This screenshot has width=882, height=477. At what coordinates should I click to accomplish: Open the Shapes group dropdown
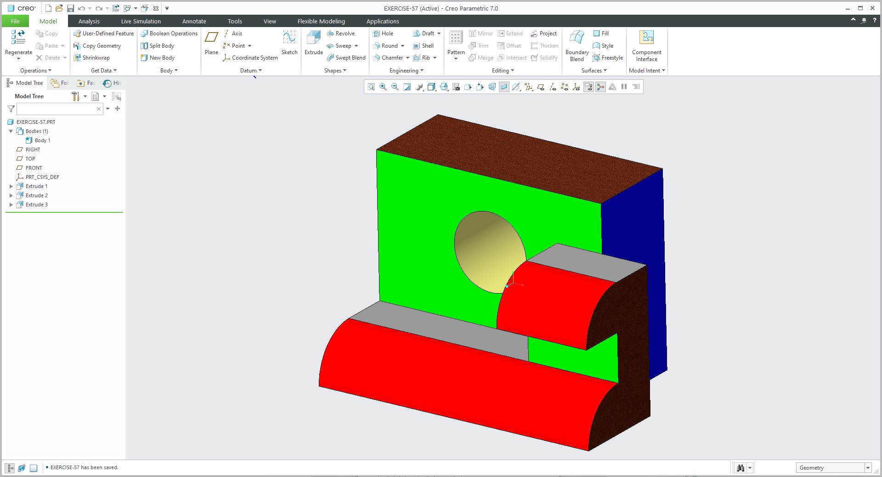click(x=335, y=71)
